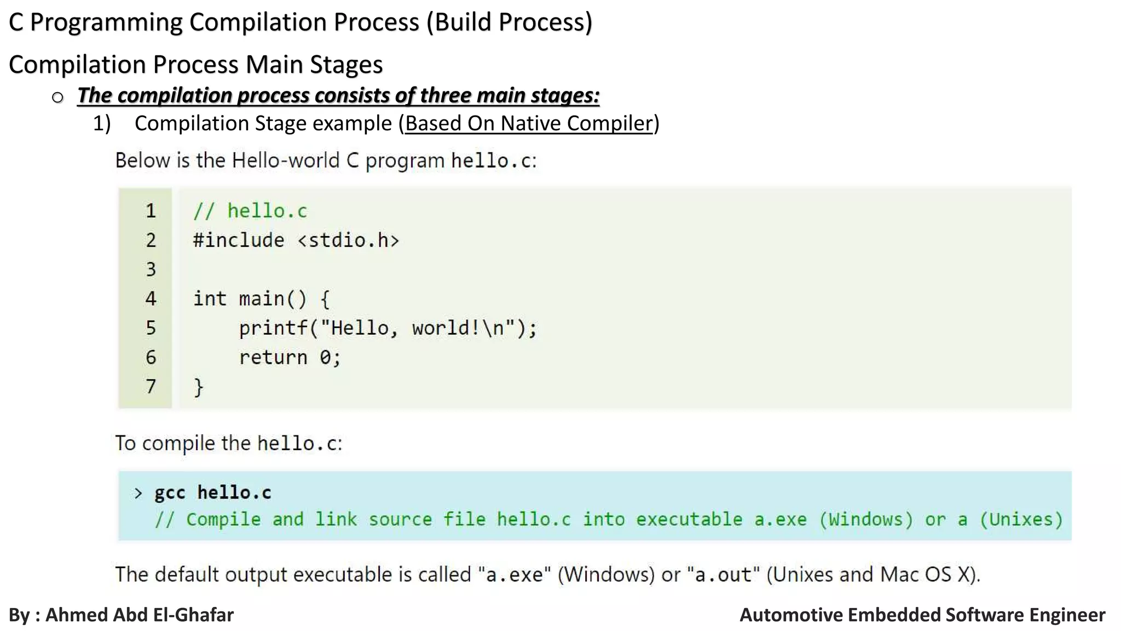Image resolution: width=1121 pixels, height=631 pixels.
Task: Click the slide title 'C Programming Compilation Process'
Action: click(x=300, y=22)
